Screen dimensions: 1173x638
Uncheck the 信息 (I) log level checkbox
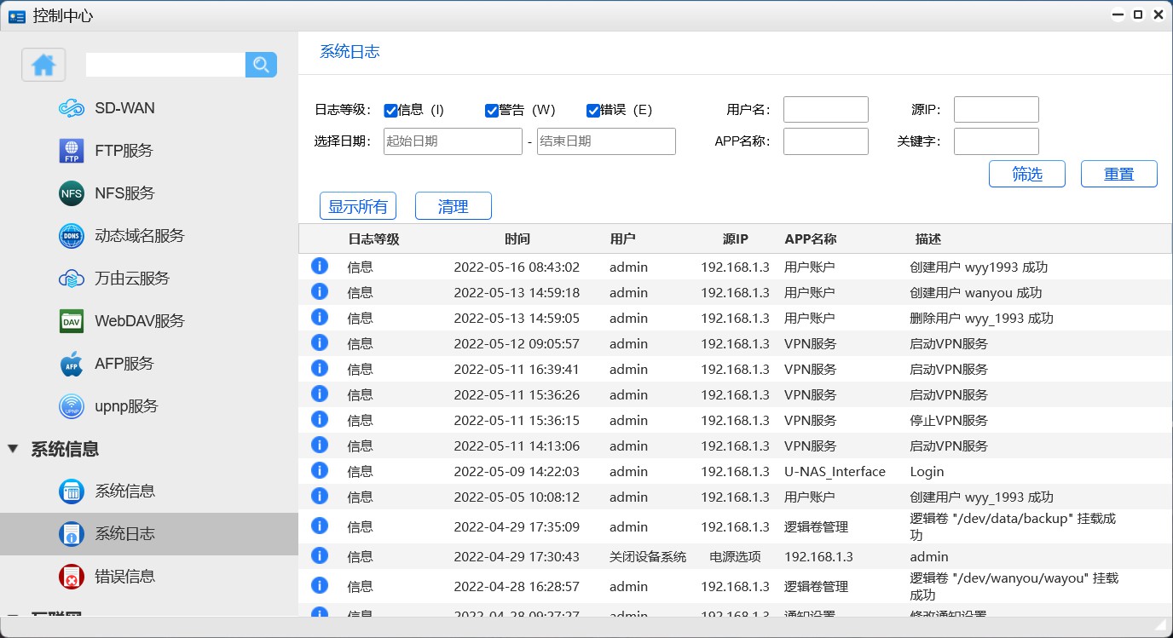(x=391, y=110)
